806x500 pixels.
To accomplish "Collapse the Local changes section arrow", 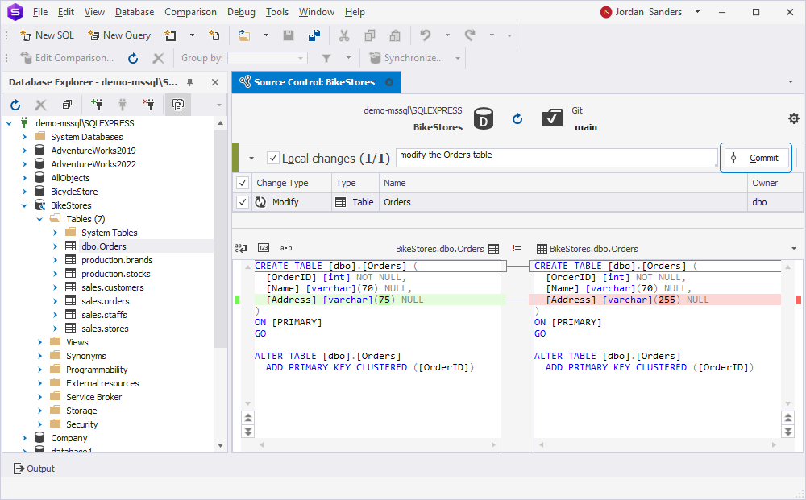I will [251, 158].
